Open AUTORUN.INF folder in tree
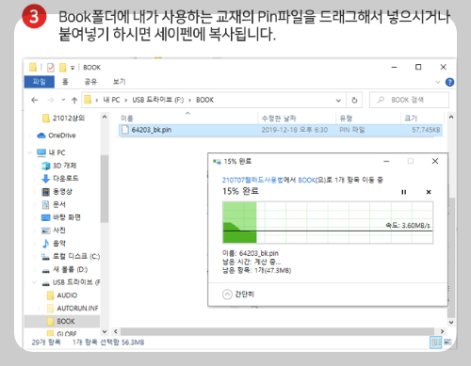Image resolution: width=471 pixels, height=366 pixels. point(73,309)
